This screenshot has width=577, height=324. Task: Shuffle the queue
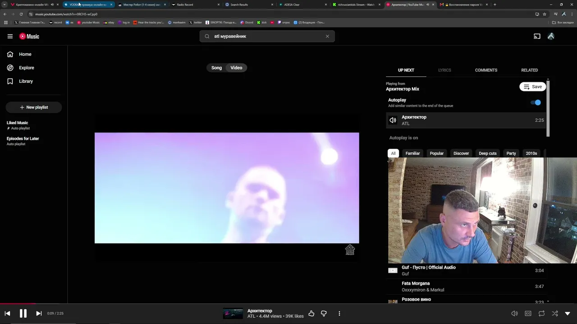pos(555,314)
